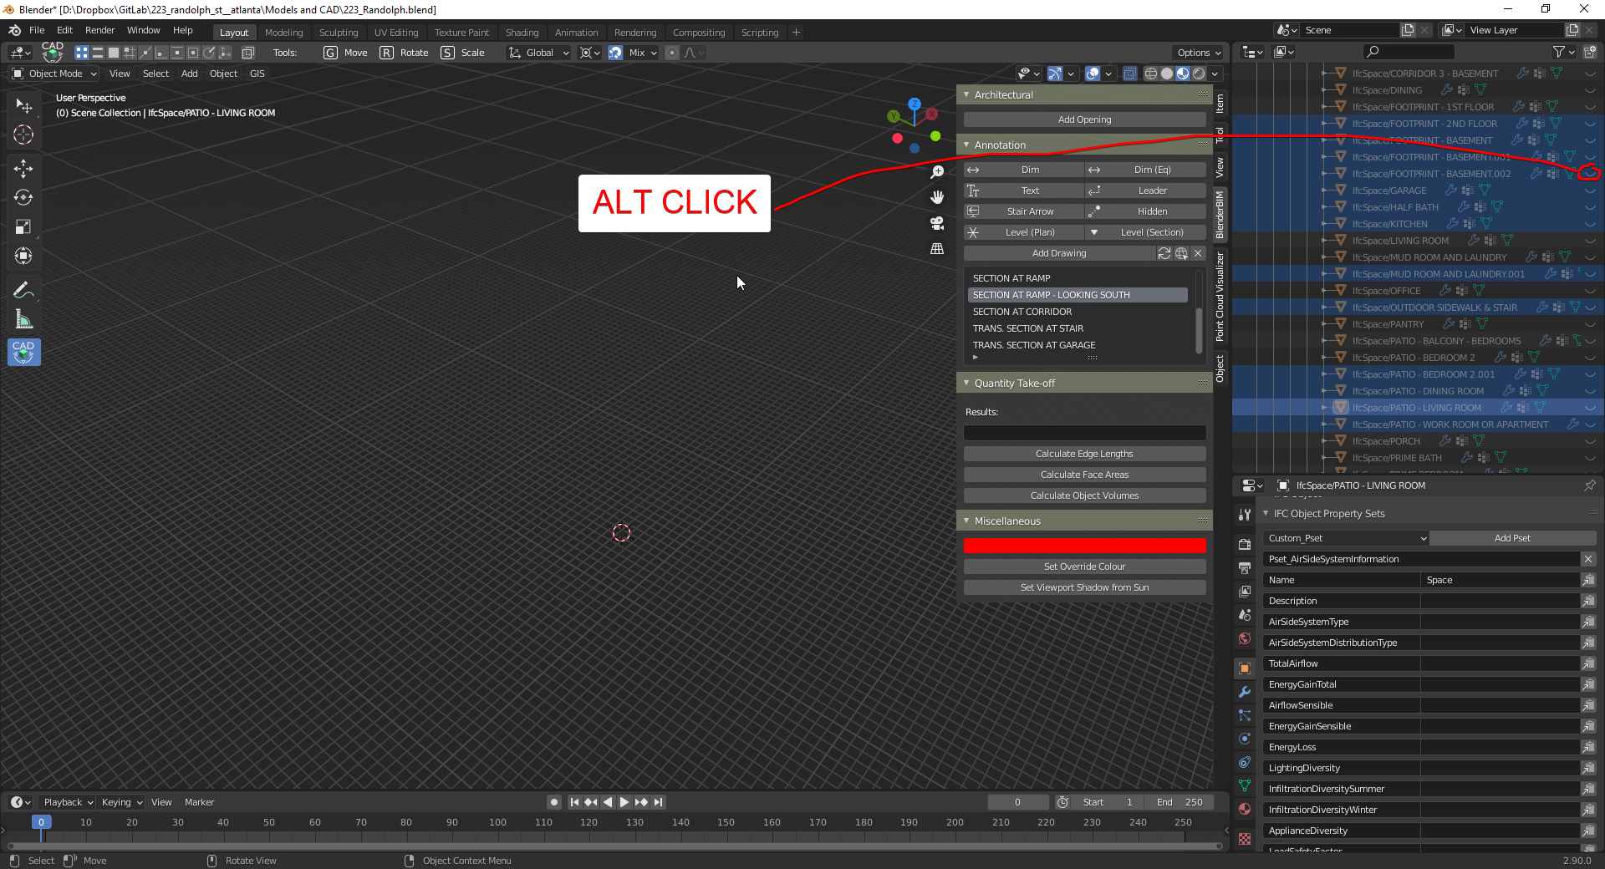Open the Point Cloud Visualizer sidebar tab
1605x869 pixels.
click(1220, 297)
